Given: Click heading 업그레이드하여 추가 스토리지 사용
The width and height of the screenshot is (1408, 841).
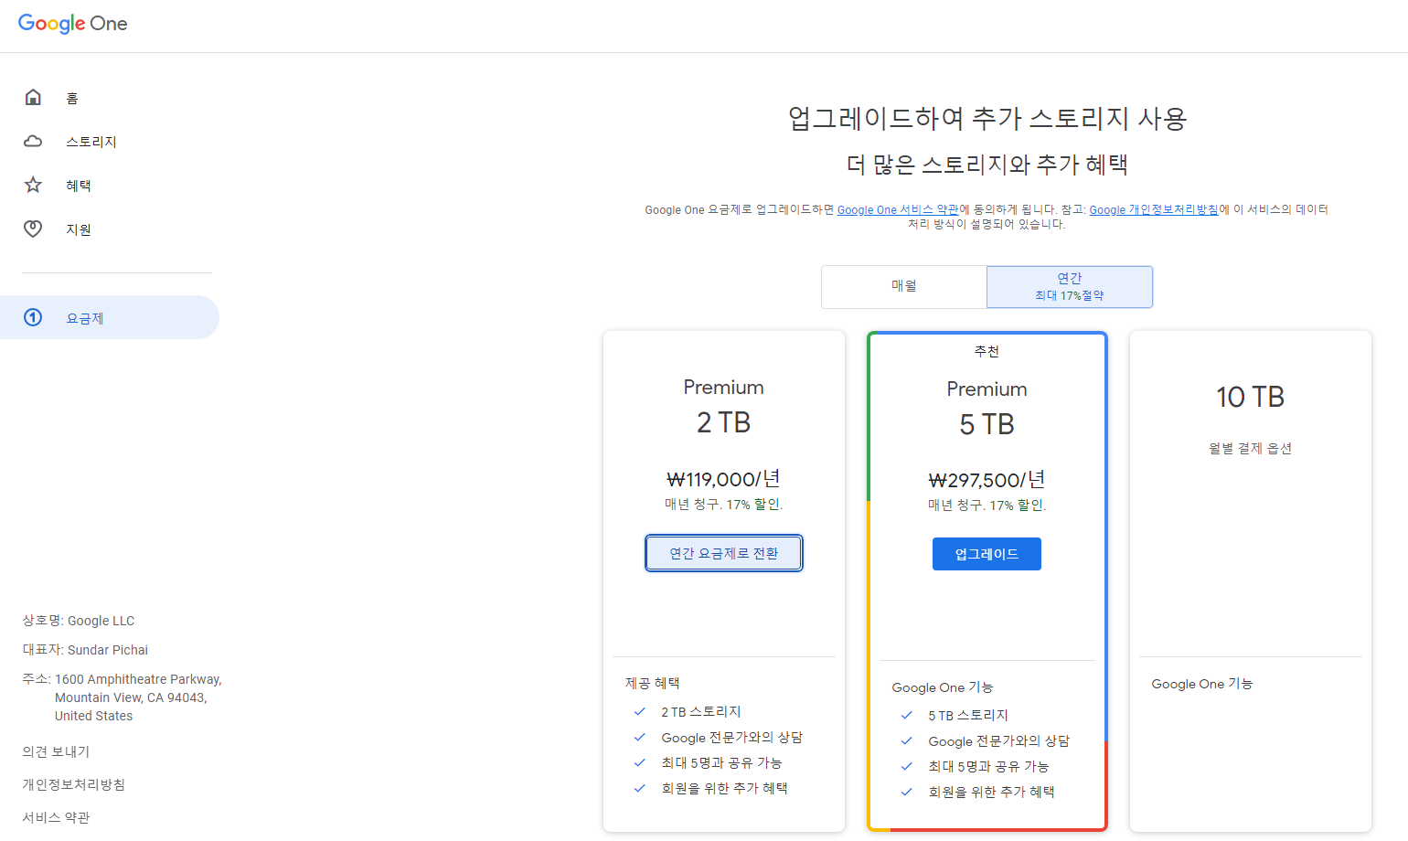Looking at the screenshot, I should coord(987,118).
